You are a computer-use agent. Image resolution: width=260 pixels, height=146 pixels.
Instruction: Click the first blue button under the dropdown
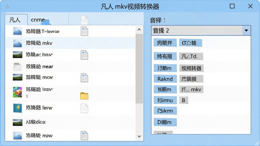(165, 43)
